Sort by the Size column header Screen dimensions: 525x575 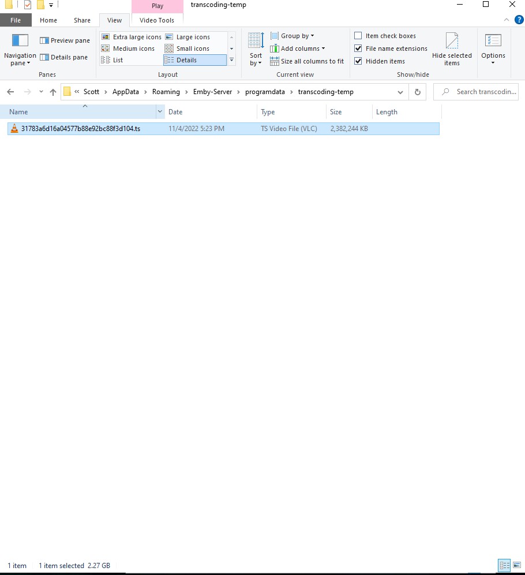349,111
